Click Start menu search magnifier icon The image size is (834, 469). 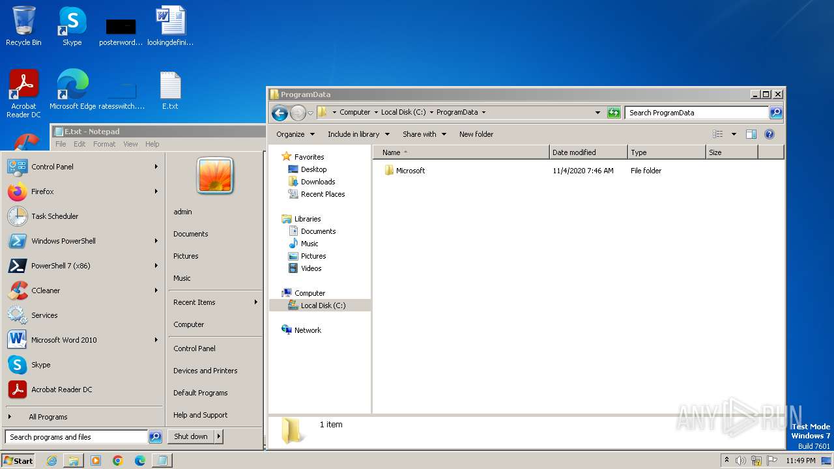click(155, 437)
